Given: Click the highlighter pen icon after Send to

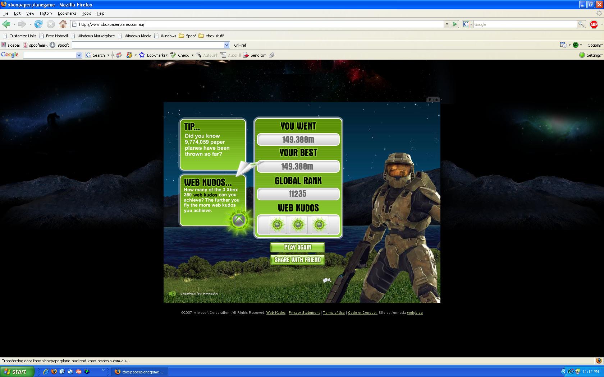Looking at the screenshot, I should tap(271, 55).
